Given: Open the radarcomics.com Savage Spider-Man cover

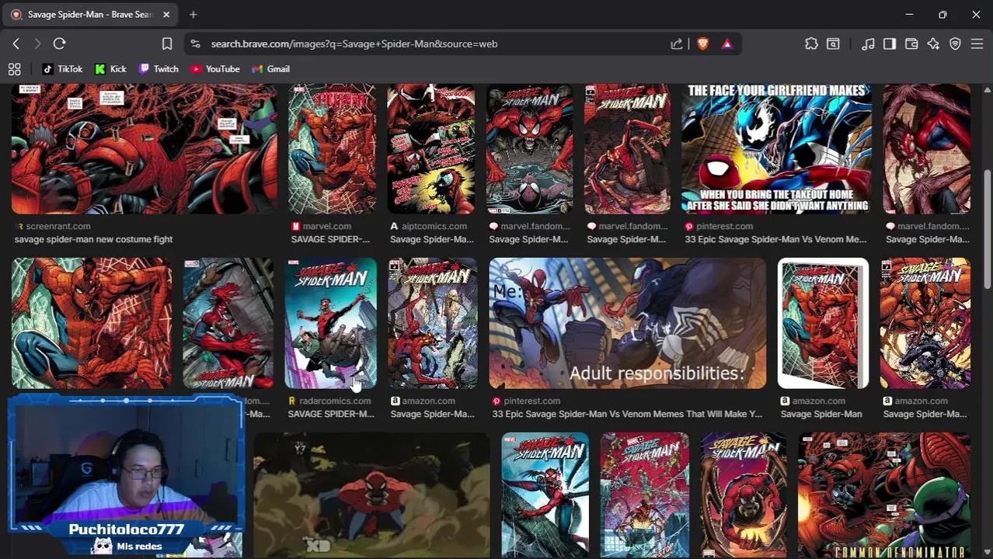Looking at the screenshot, I should pos(330,323).
